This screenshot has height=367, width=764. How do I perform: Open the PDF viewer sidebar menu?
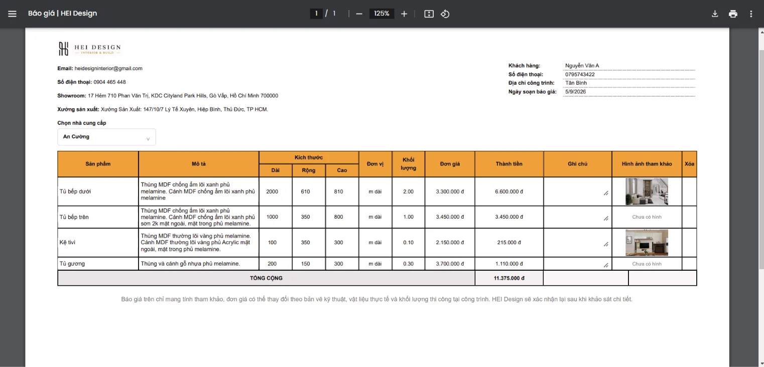click(13, 14)
